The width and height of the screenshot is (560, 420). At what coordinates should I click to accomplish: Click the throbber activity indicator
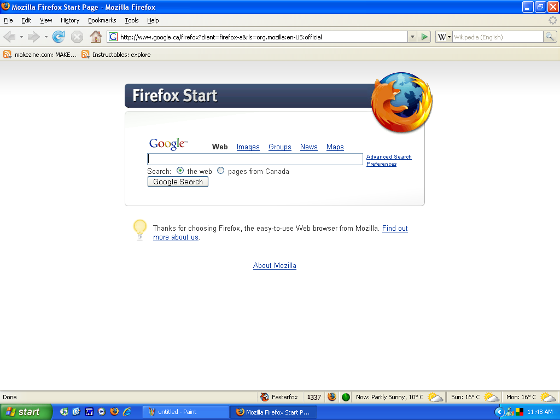(552, 20)
